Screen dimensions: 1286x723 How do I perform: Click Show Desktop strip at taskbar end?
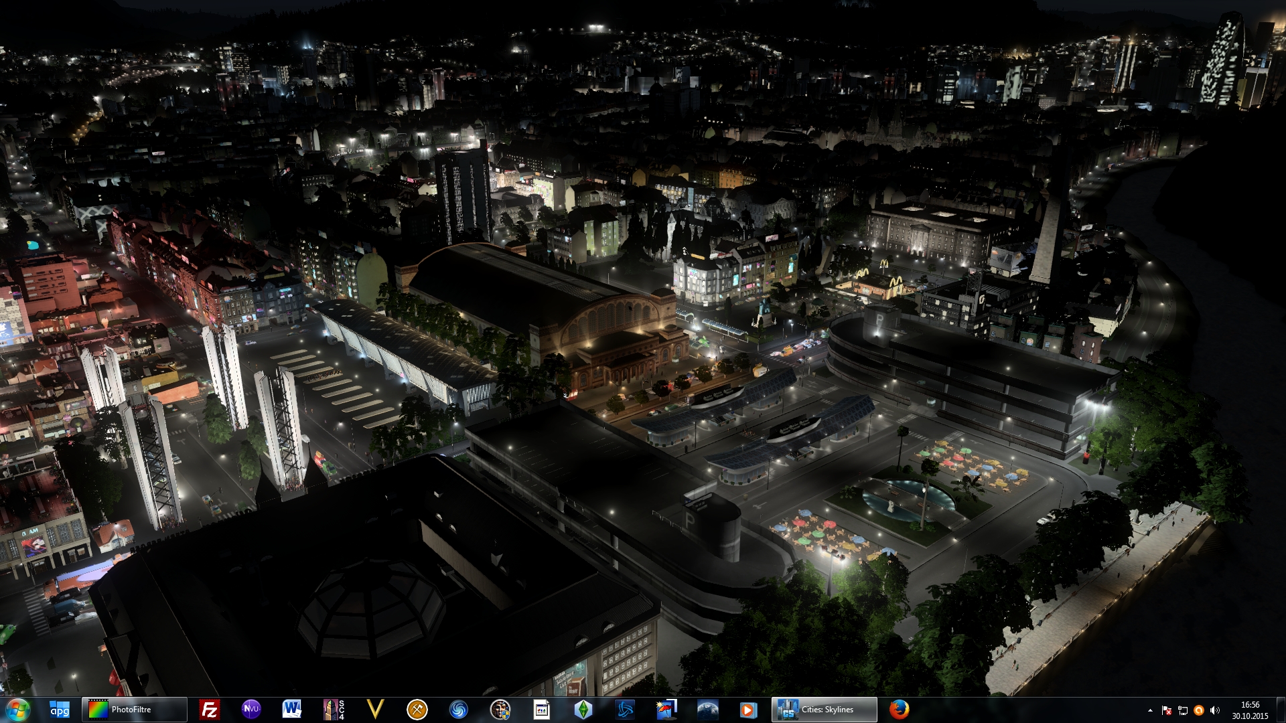(1281, 710)
